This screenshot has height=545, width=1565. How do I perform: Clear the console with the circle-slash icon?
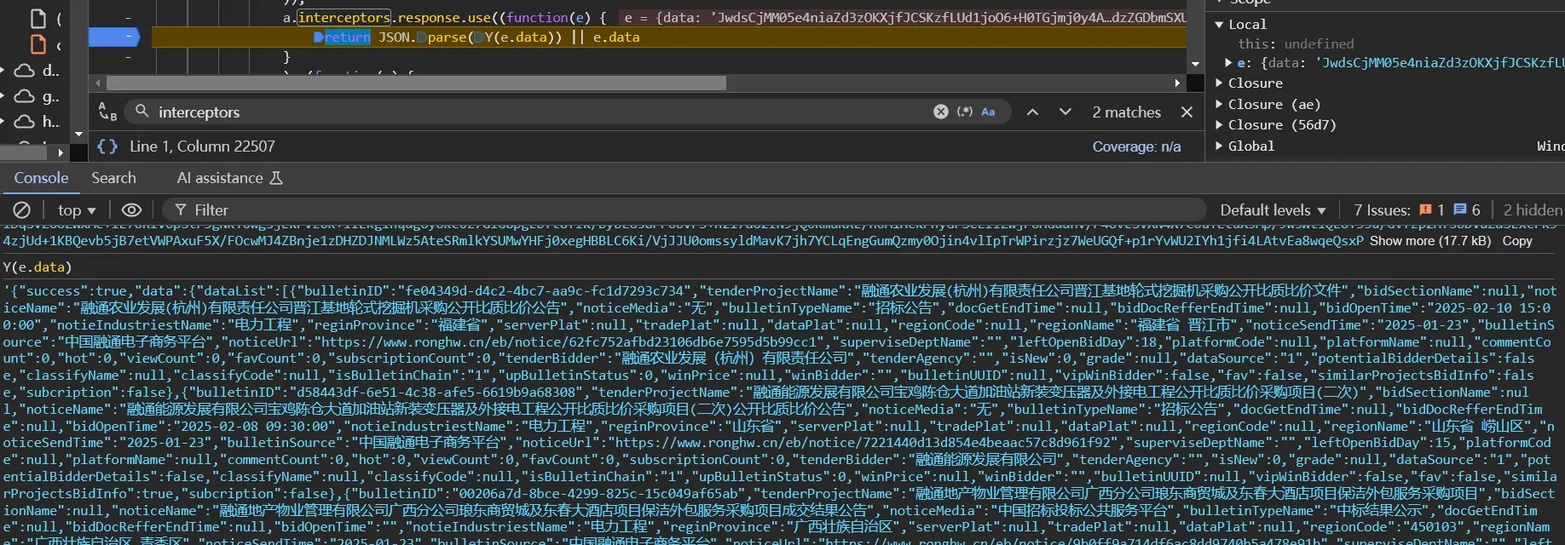point(22,209)
